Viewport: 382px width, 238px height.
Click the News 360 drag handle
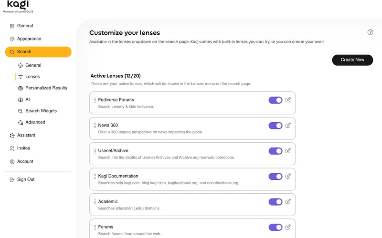click(95, 126)
